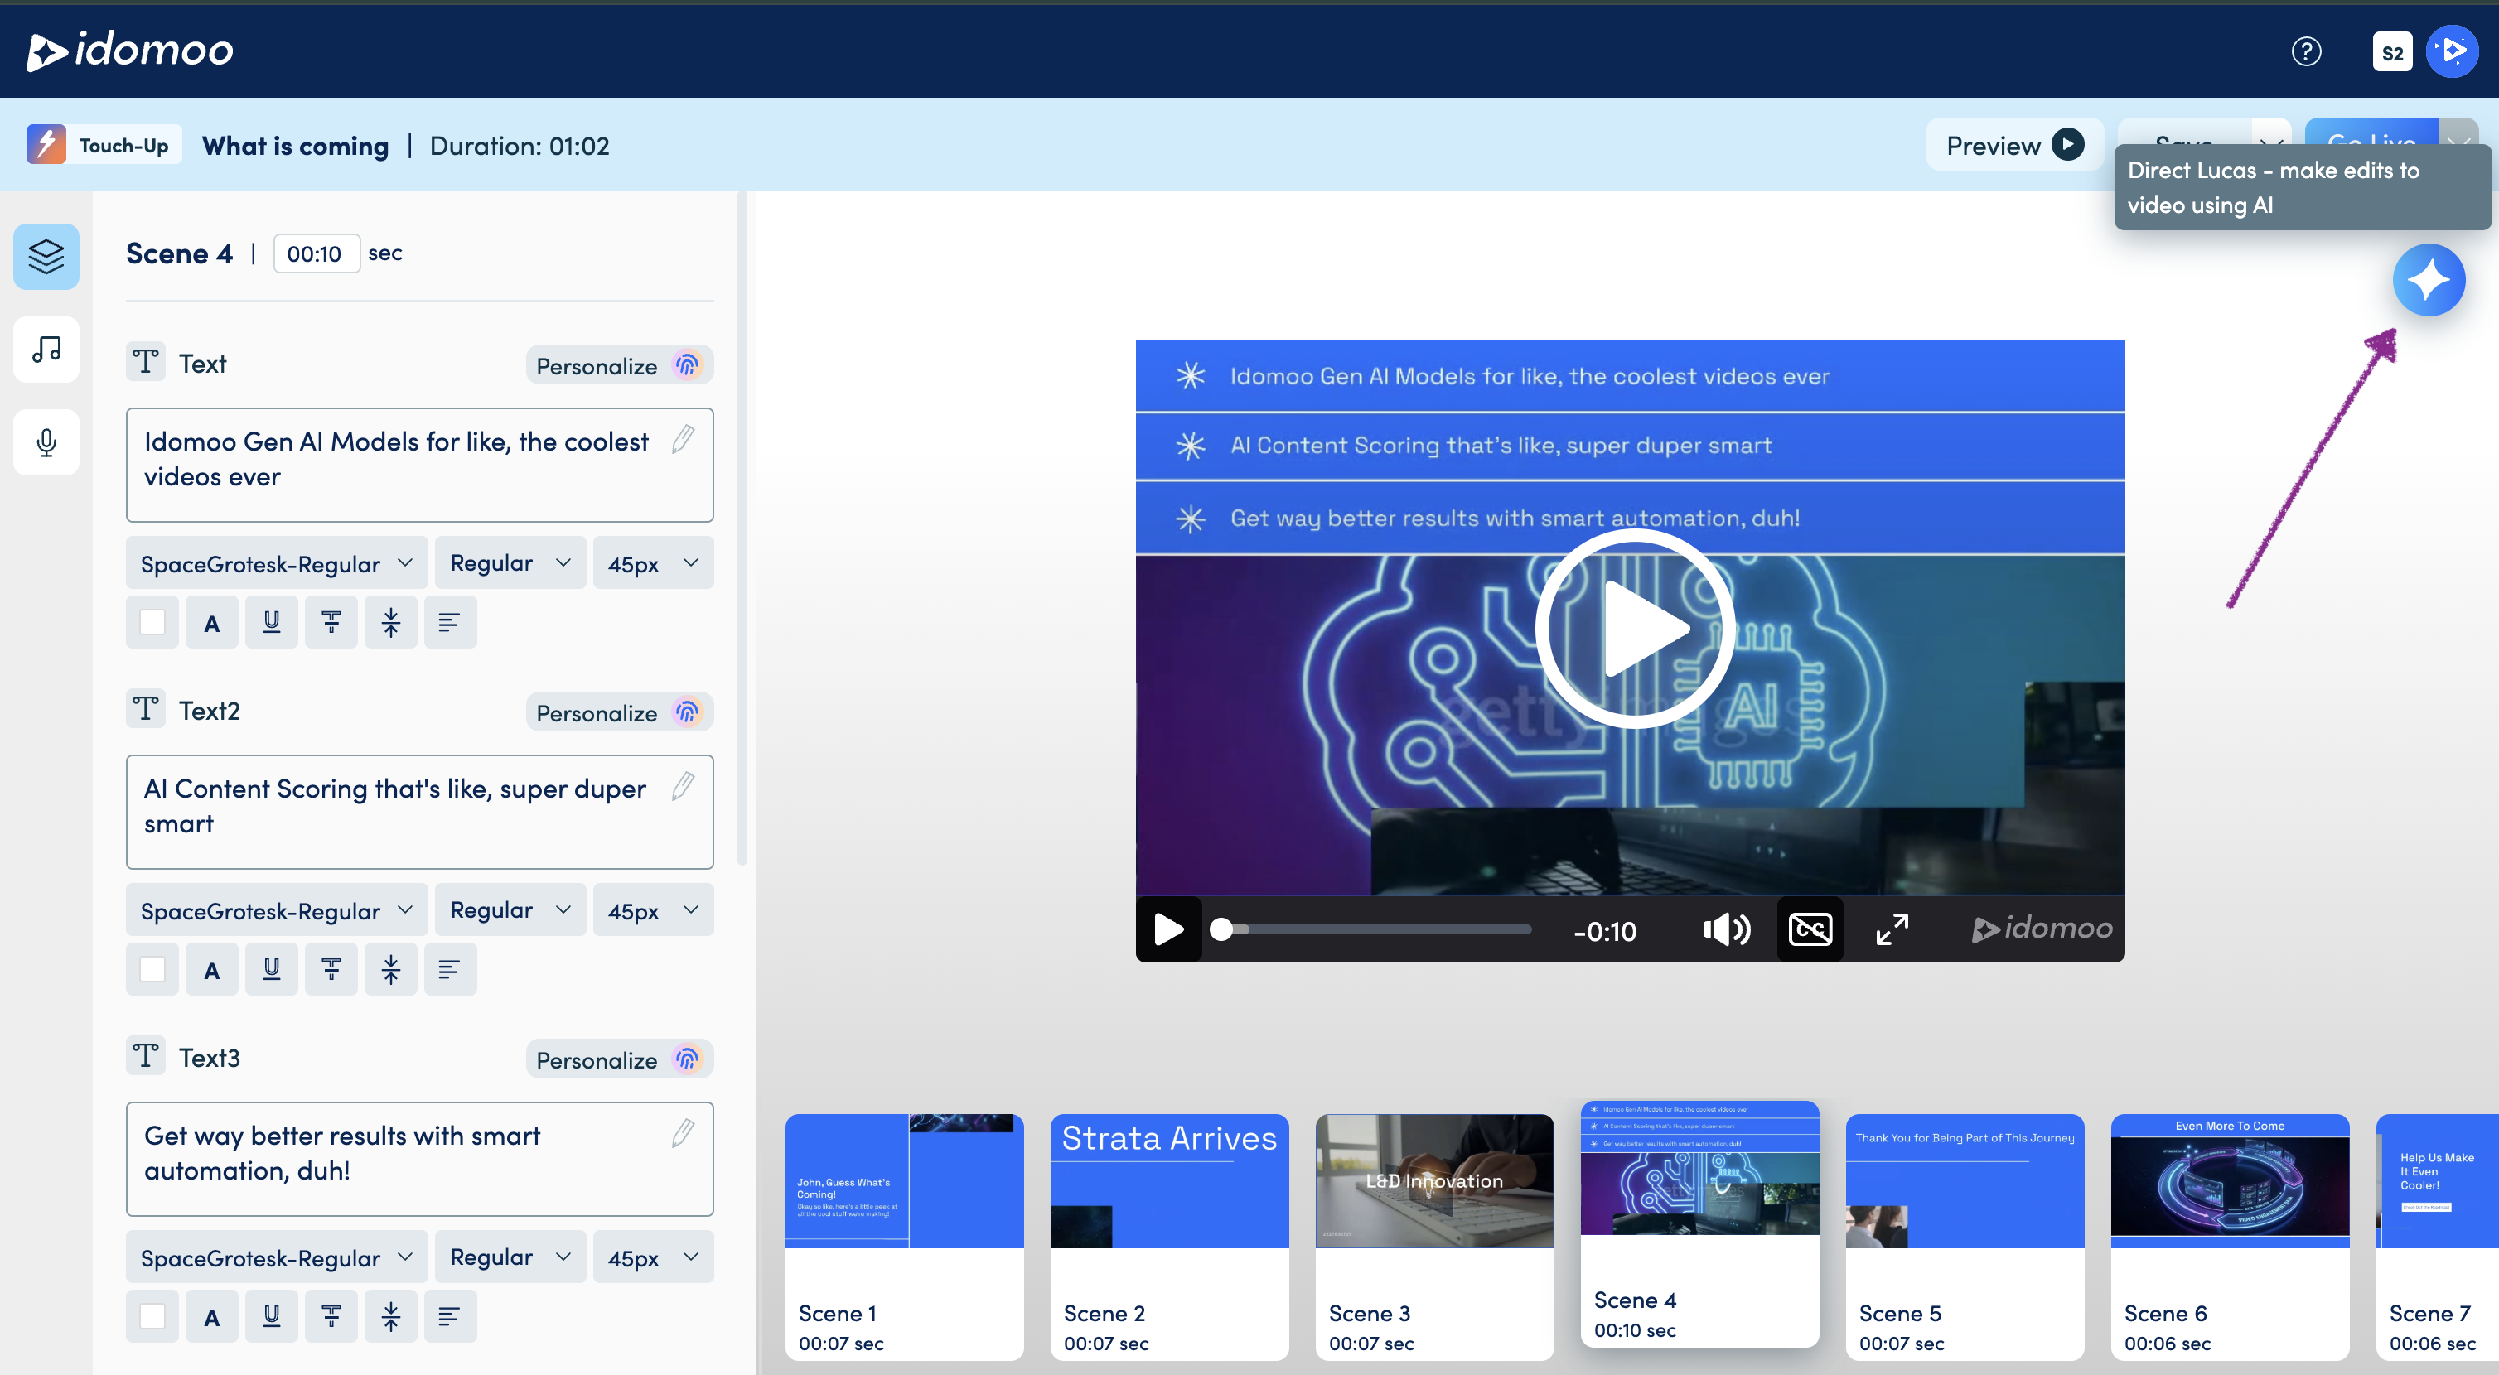Viewport: 2499px width, 1375px height.
Task: Click the pencil edit icon in Text field
Action: [683, 439]
